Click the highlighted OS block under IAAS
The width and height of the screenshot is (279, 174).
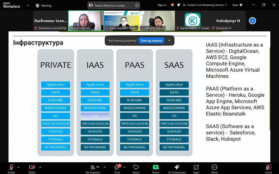(95, 116)
